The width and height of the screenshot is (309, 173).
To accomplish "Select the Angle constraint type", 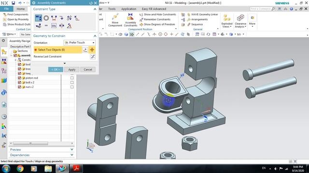I will (x=69, y=25).
